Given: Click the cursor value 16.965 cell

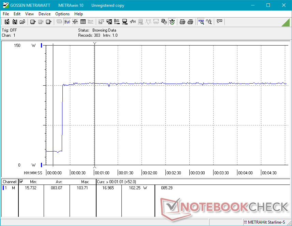Looking at the screenshot, I should tap(108, 188).
